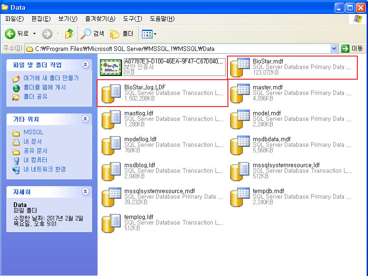Collapse the Other Places (기타 위치) panel

[86, 119]
